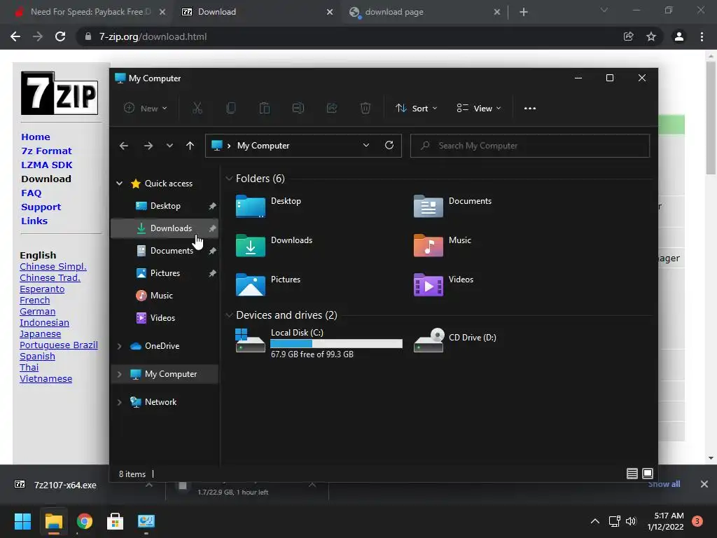Open the LZMA SDK link
717x538 pixels.
click(x=47, y=165)
